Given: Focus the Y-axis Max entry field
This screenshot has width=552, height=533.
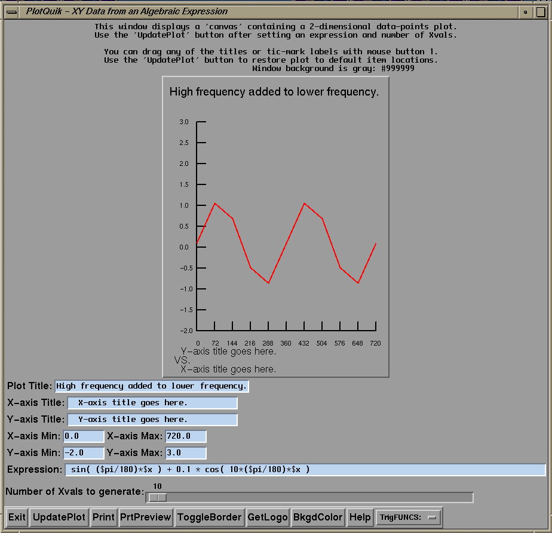Looking at the screenshot, I should [x=186, y=453].
